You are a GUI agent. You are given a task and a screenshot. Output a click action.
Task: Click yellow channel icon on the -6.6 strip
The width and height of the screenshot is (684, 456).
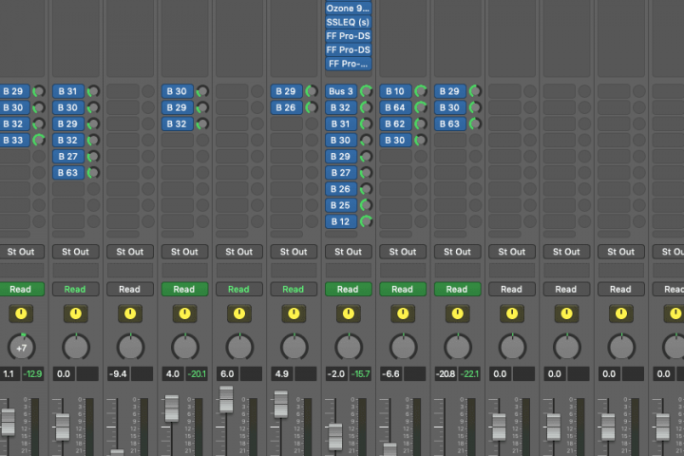pos(403,313)
